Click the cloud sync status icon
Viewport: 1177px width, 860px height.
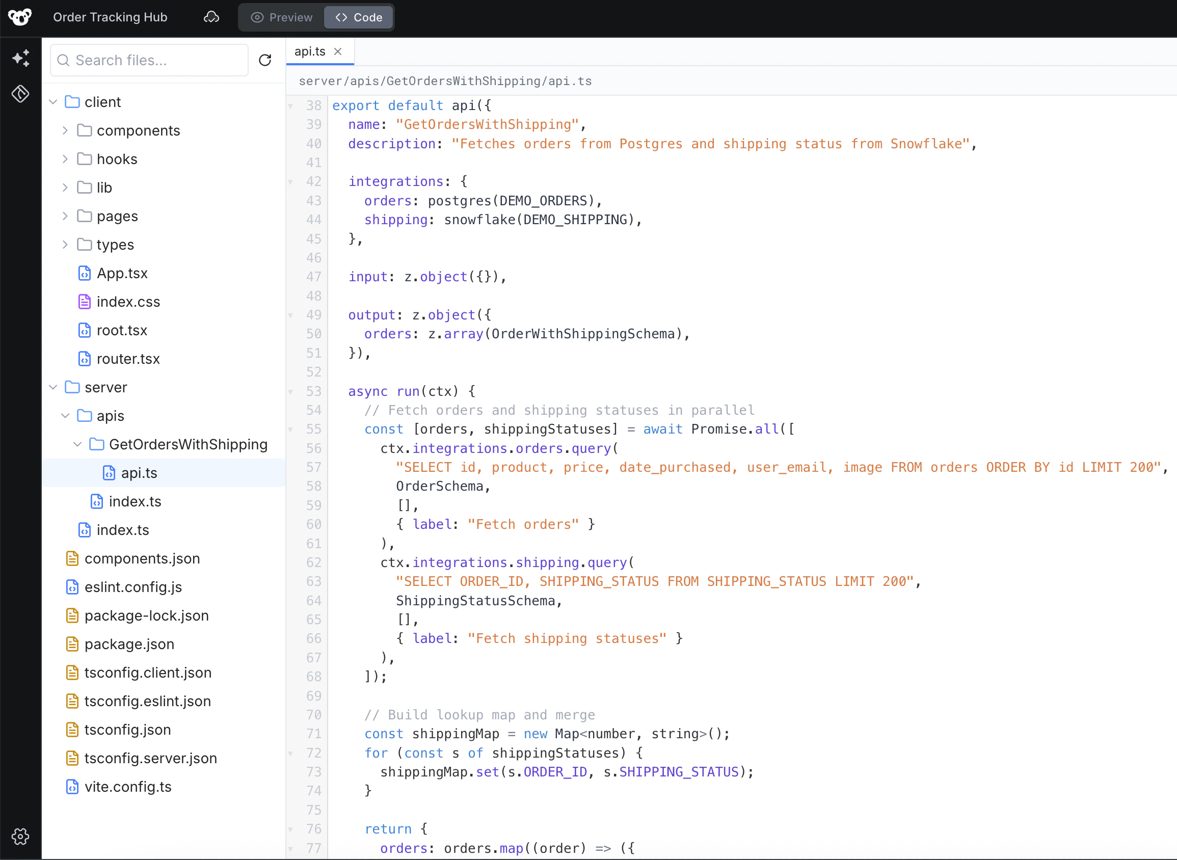(211, 17)
